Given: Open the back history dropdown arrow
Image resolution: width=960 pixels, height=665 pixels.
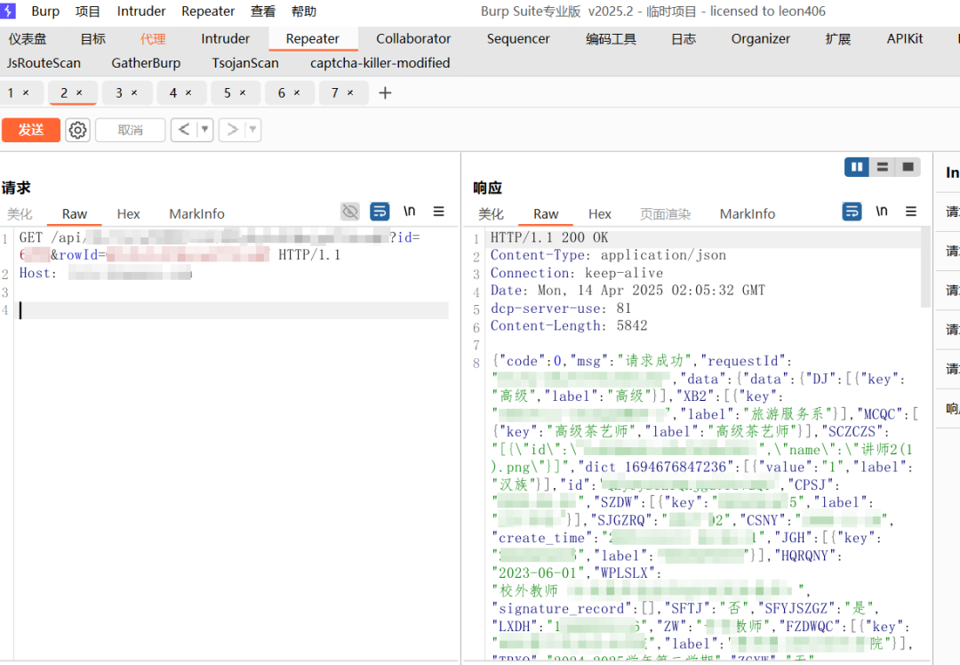Looking at the screenshot, I should (x=205, y=130).
